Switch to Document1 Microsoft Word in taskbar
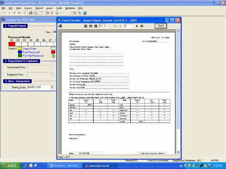Screen dimensions: 226x169 pyautogui.click(x=65, y=166)
